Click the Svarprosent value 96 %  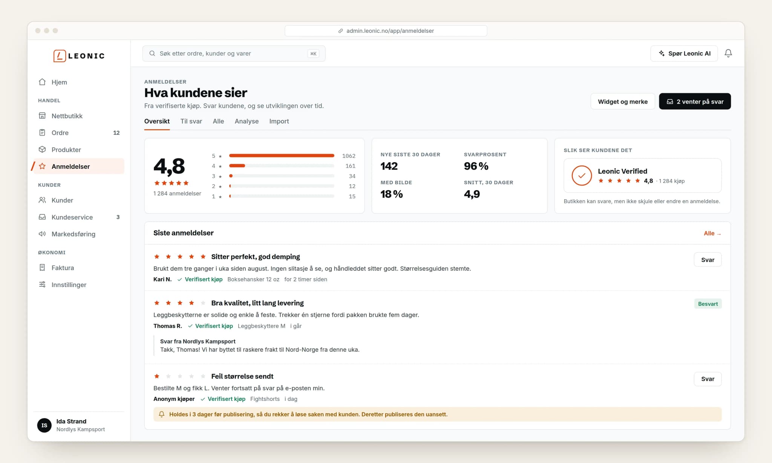(x=476, y=166)
